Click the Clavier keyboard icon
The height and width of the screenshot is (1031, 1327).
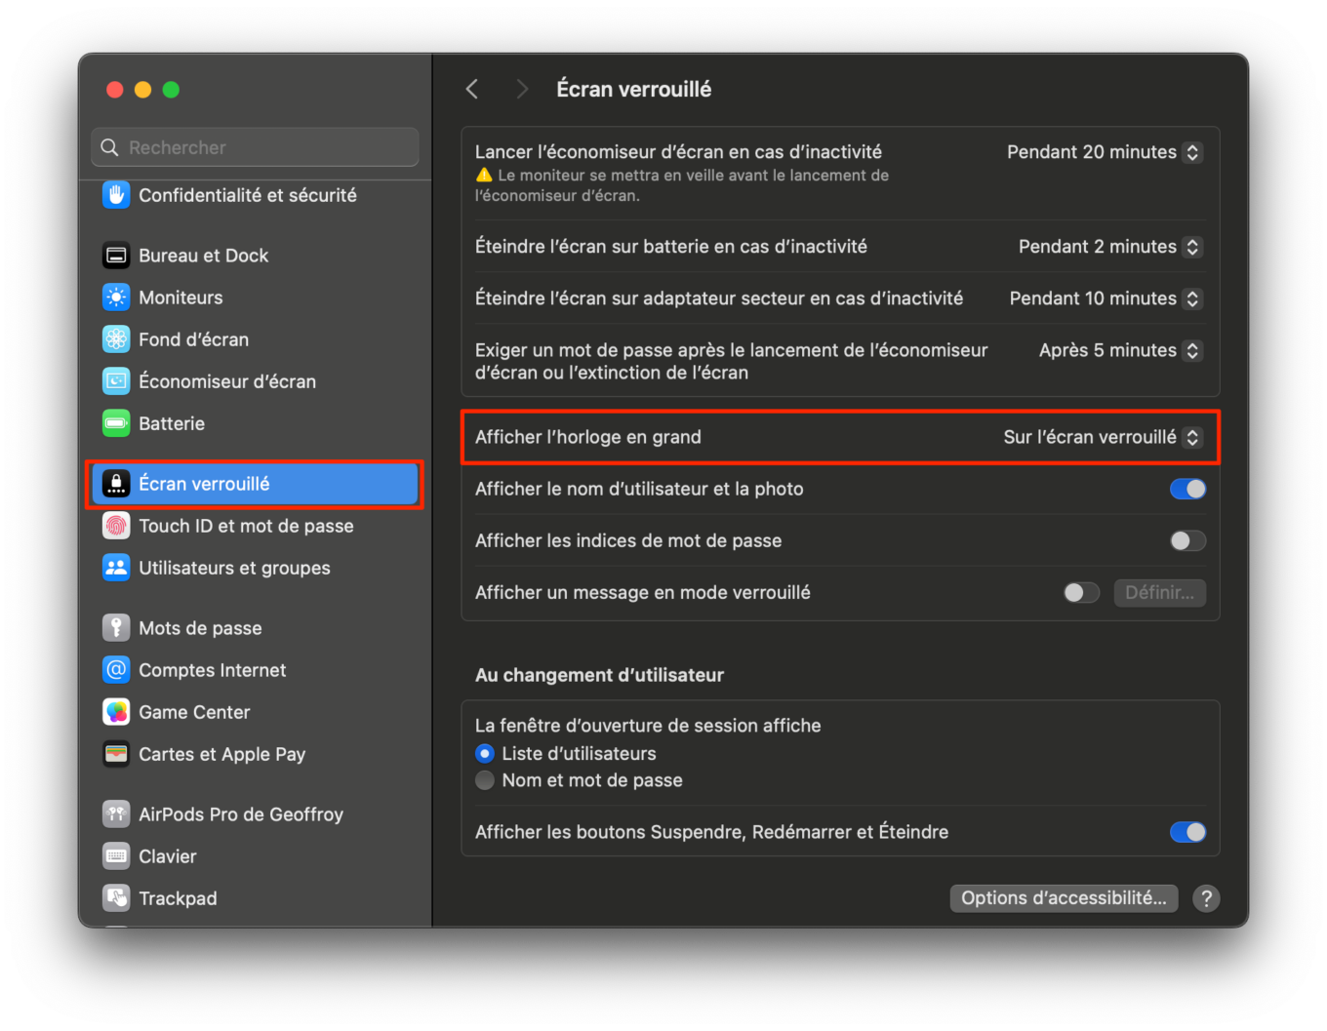tap(116, 856)
